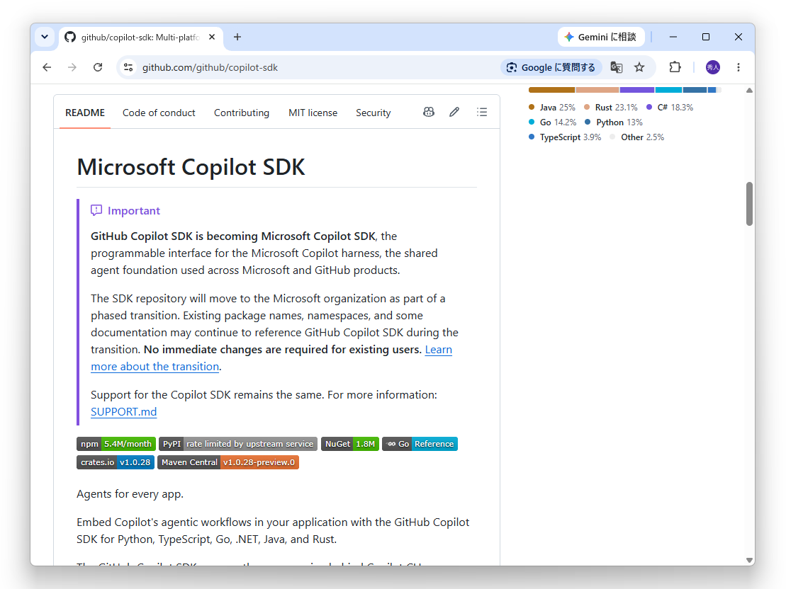Click the Google に質問する lens button

click(x=551, y=67)
